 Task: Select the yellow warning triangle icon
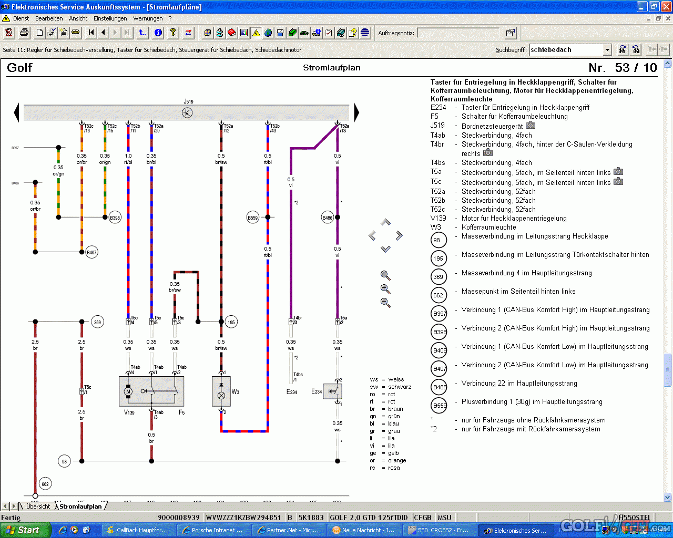[256, 33]
